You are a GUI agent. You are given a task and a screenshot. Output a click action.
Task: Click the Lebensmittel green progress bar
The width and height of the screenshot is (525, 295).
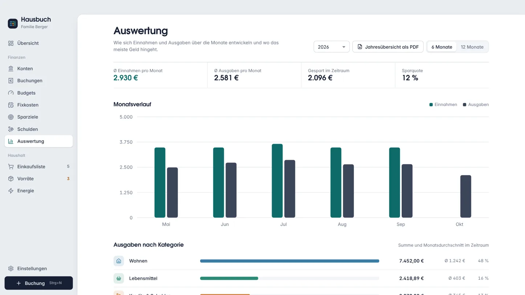pyautogui.click(x=229, y=278)
